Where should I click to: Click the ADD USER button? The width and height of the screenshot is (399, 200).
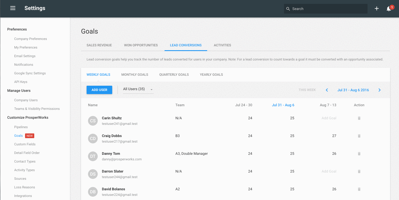99,90
